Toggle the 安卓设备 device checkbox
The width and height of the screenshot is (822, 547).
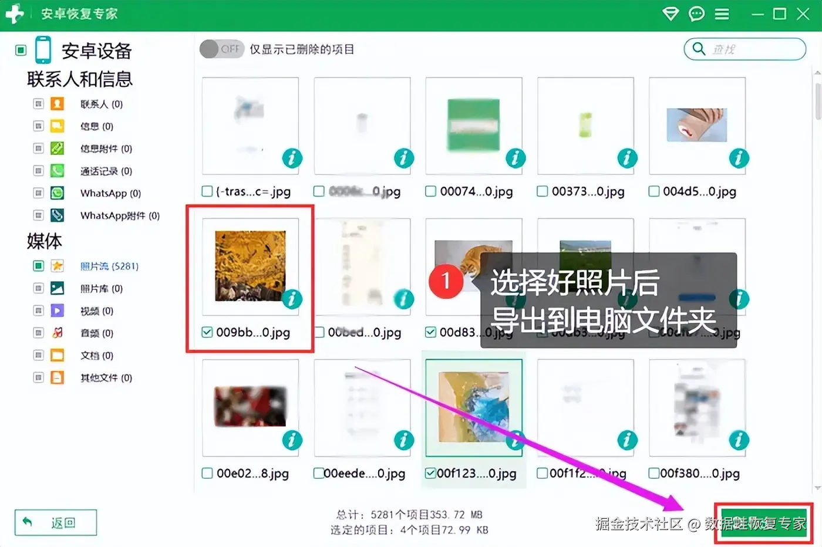(x=21, y=50)
